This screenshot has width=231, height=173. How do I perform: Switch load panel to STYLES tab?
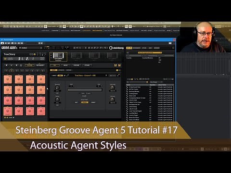[x=144, y=48]
